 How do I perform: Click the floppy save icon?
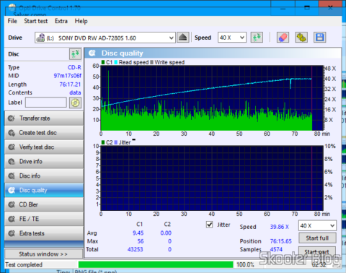[x=320, y=38]
